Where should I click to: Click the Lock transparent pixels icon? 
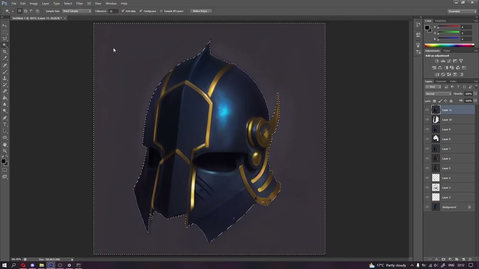coord(434,101)
